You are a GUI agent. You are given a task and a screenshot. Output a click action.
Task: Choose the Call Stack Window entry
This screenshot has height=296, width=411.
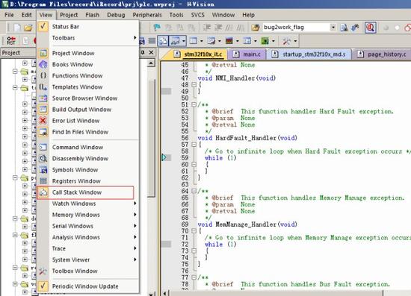(x=85, y=192)
